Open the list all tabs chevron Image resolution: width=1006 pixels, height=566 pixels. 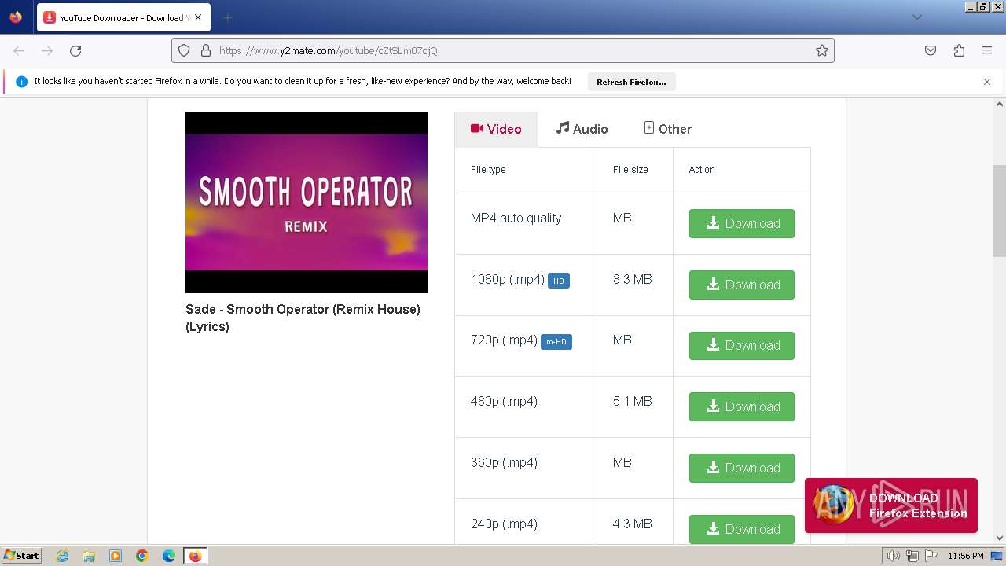coord(916,17)
